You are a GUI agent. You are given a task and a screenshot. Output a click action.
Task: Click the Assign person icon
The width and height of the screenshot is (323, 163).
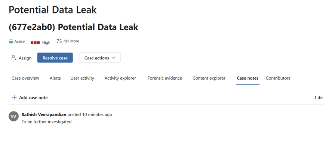click(x=14, y=58)
